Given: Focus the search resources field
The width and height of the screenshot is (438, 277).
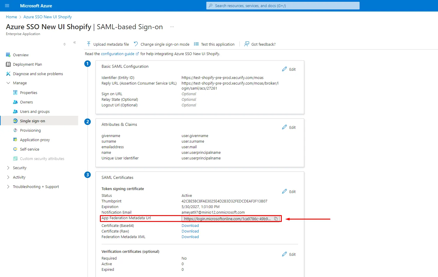Looking at the screenshot, I should [x=283, y=6].
